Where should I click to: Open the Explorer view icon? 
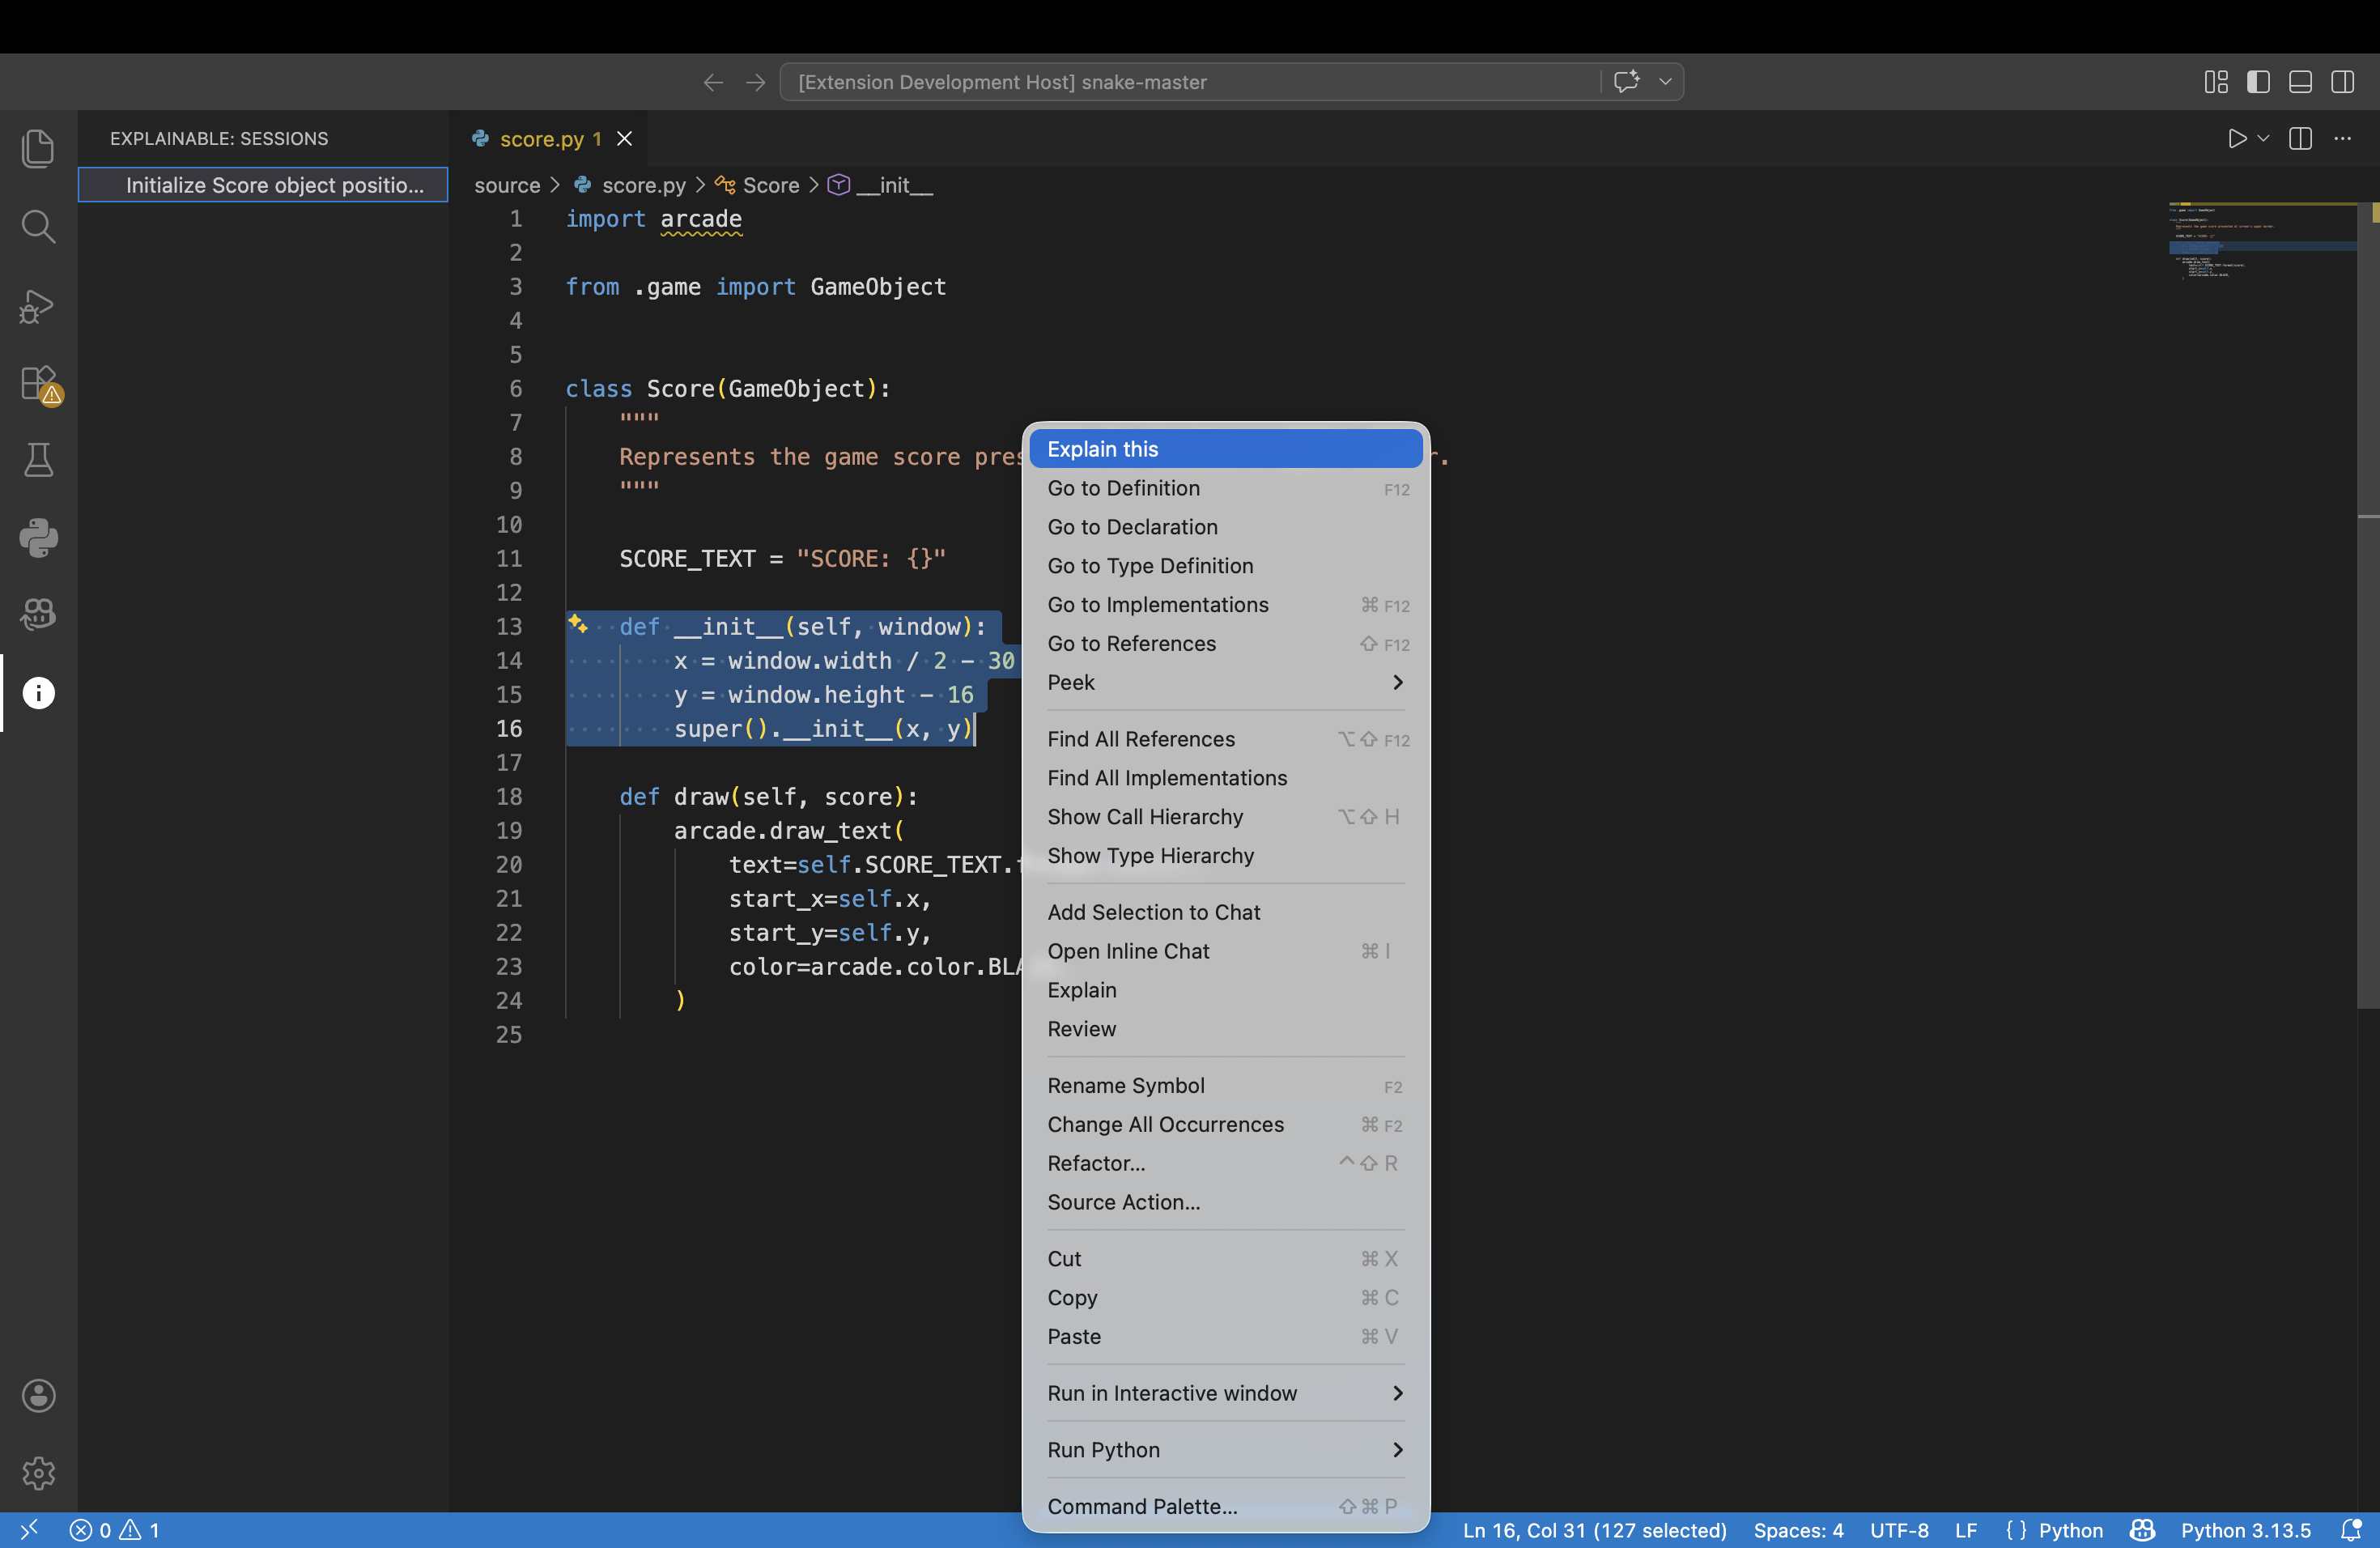pos(38,149)
